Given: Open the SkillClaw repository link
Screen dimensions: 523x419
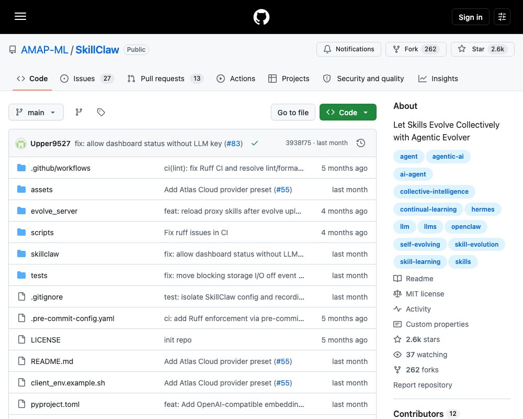Looking at the screenshot, I should coord(97,50).
